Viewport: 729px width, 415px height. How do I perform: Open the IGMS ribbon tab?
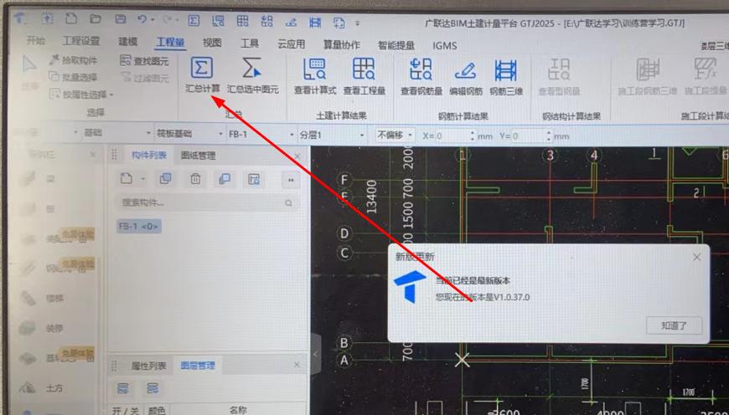point(445,45)
